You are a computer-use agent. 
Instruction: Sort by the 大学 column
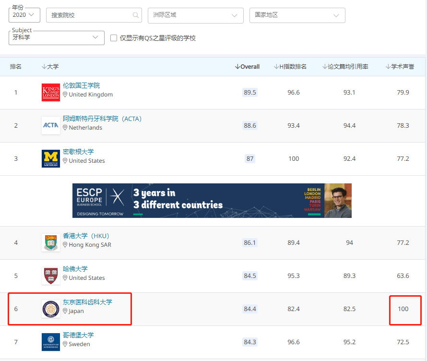pyautogui.click(x=50, y=67)
